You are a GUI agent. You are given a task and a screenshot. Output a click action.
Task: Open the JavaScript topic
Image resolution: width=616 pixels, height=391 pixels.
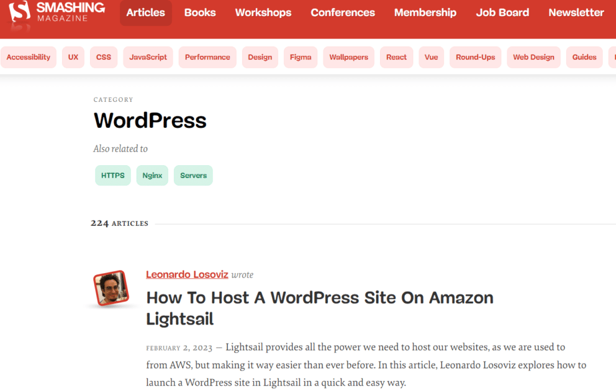tap(148, 57)
